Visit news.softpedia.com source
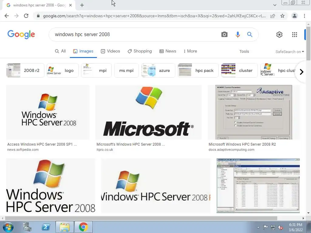The height and width of the screenshot is (233, 311). pos(23,150)
